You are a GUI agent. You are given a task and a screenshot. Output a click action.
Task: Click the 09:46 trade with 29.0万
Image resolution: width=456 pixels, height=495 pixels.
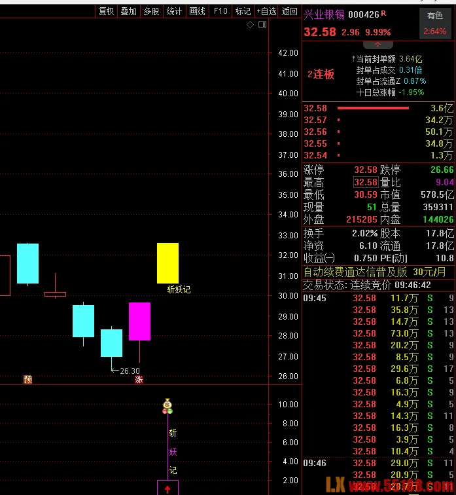click(x=378, y=463)
